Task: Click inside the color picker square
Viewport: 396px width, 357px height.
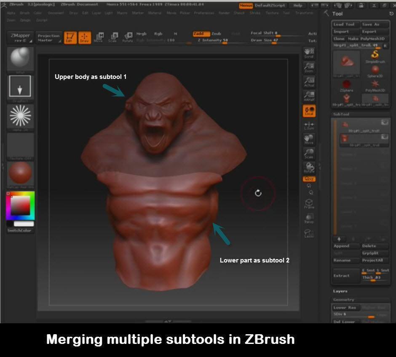Action: click(20, 206)
